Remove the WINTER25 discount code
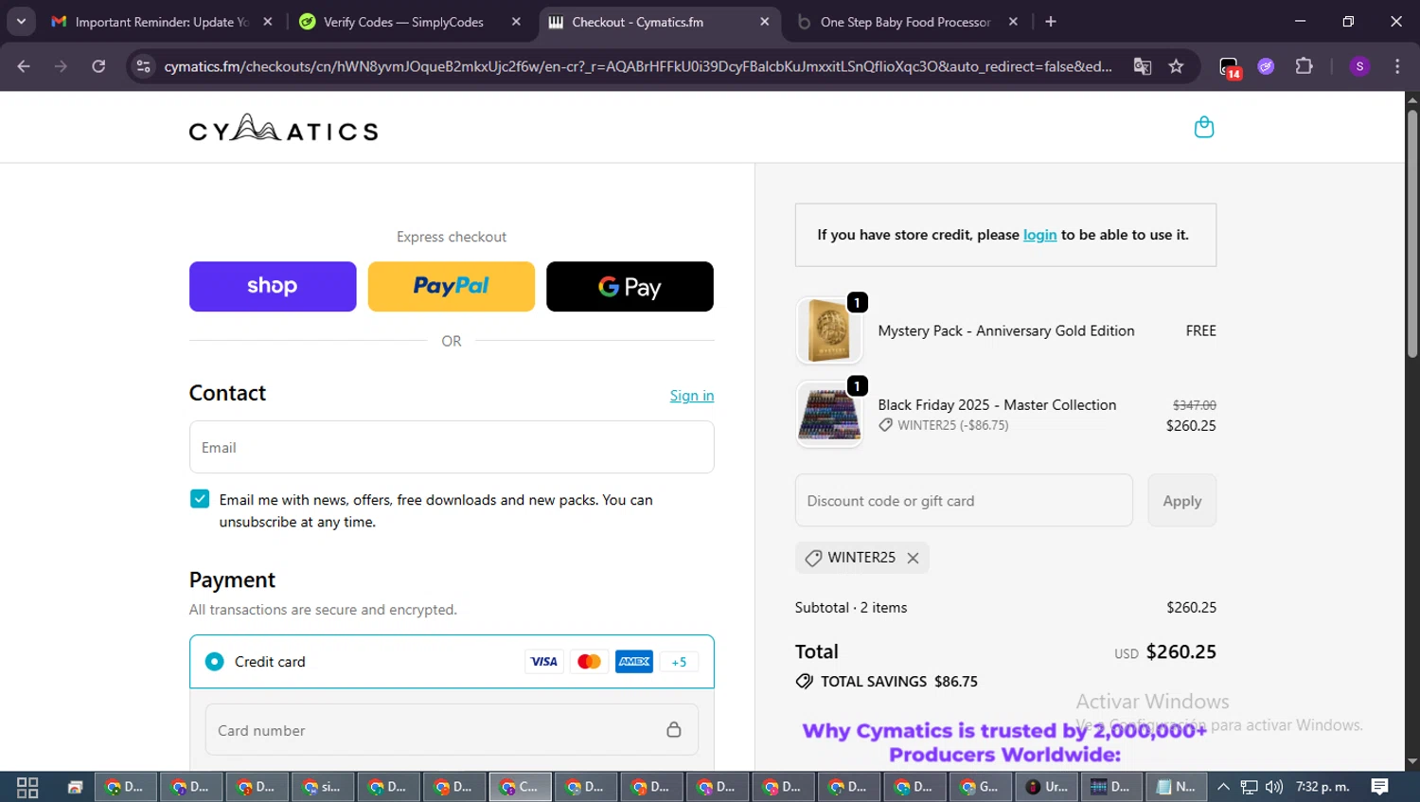1420x802 pixels. pos(913,558)
